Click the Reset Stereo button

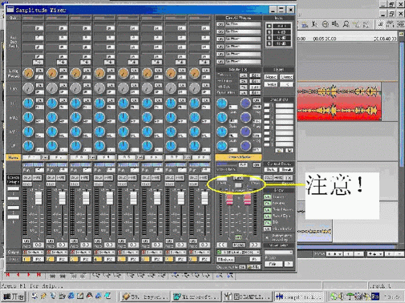click(x=287, y=77)
